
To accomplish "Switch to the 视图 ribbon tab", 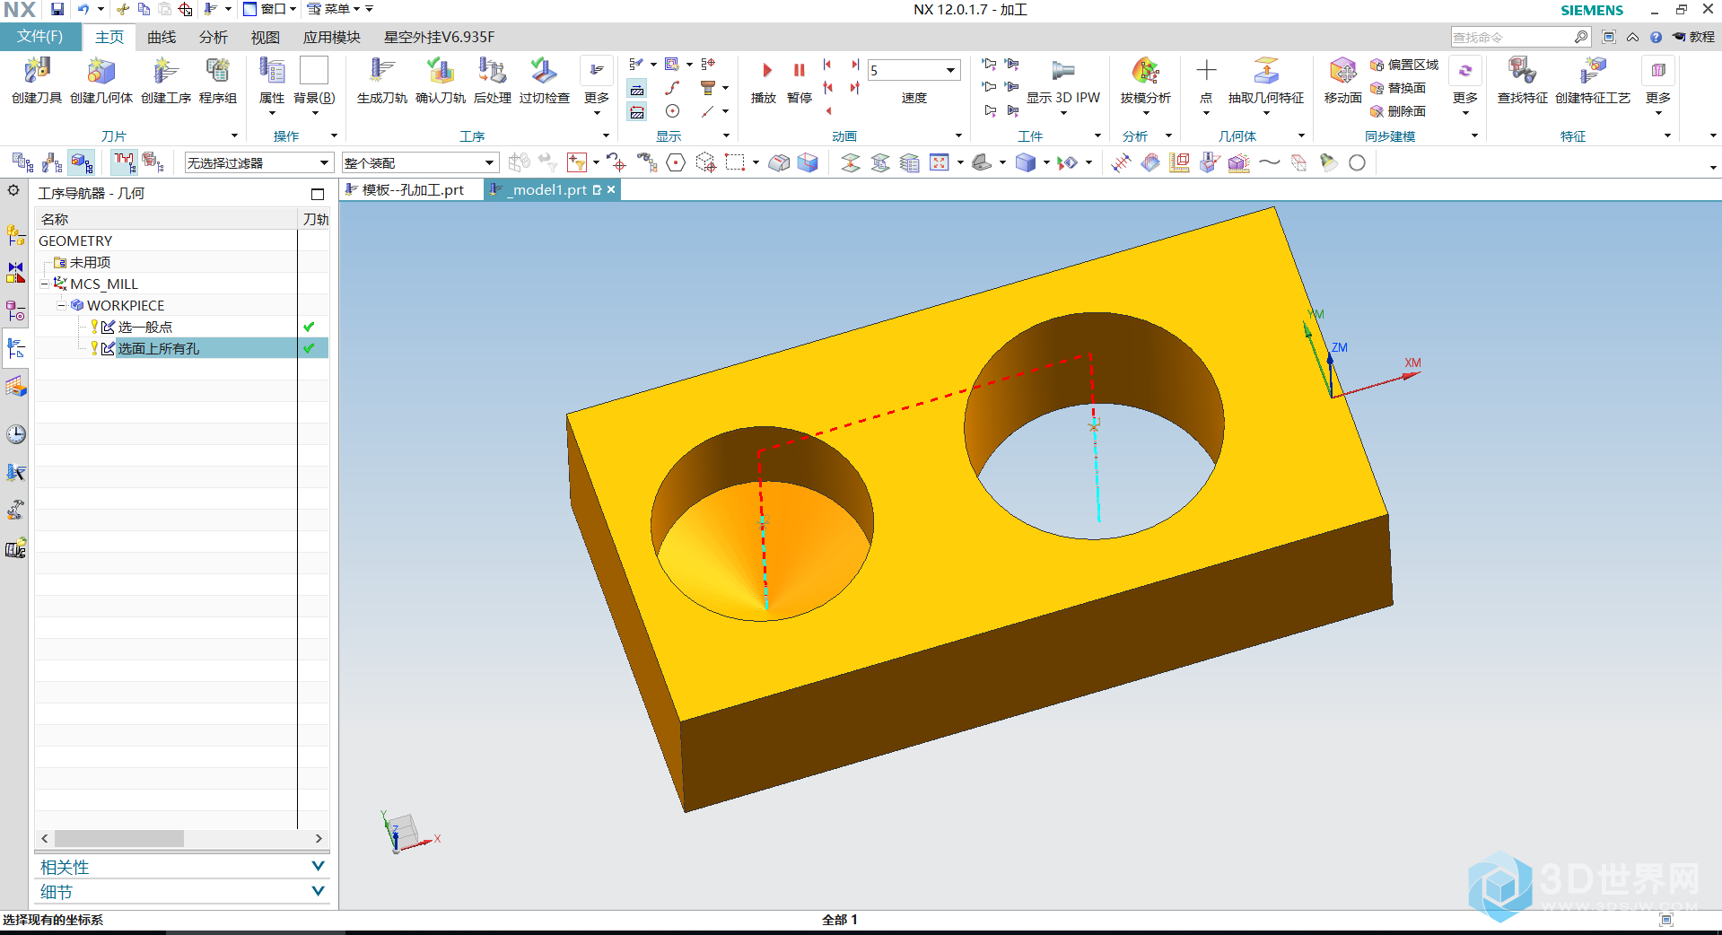I will tap(266, 37).
